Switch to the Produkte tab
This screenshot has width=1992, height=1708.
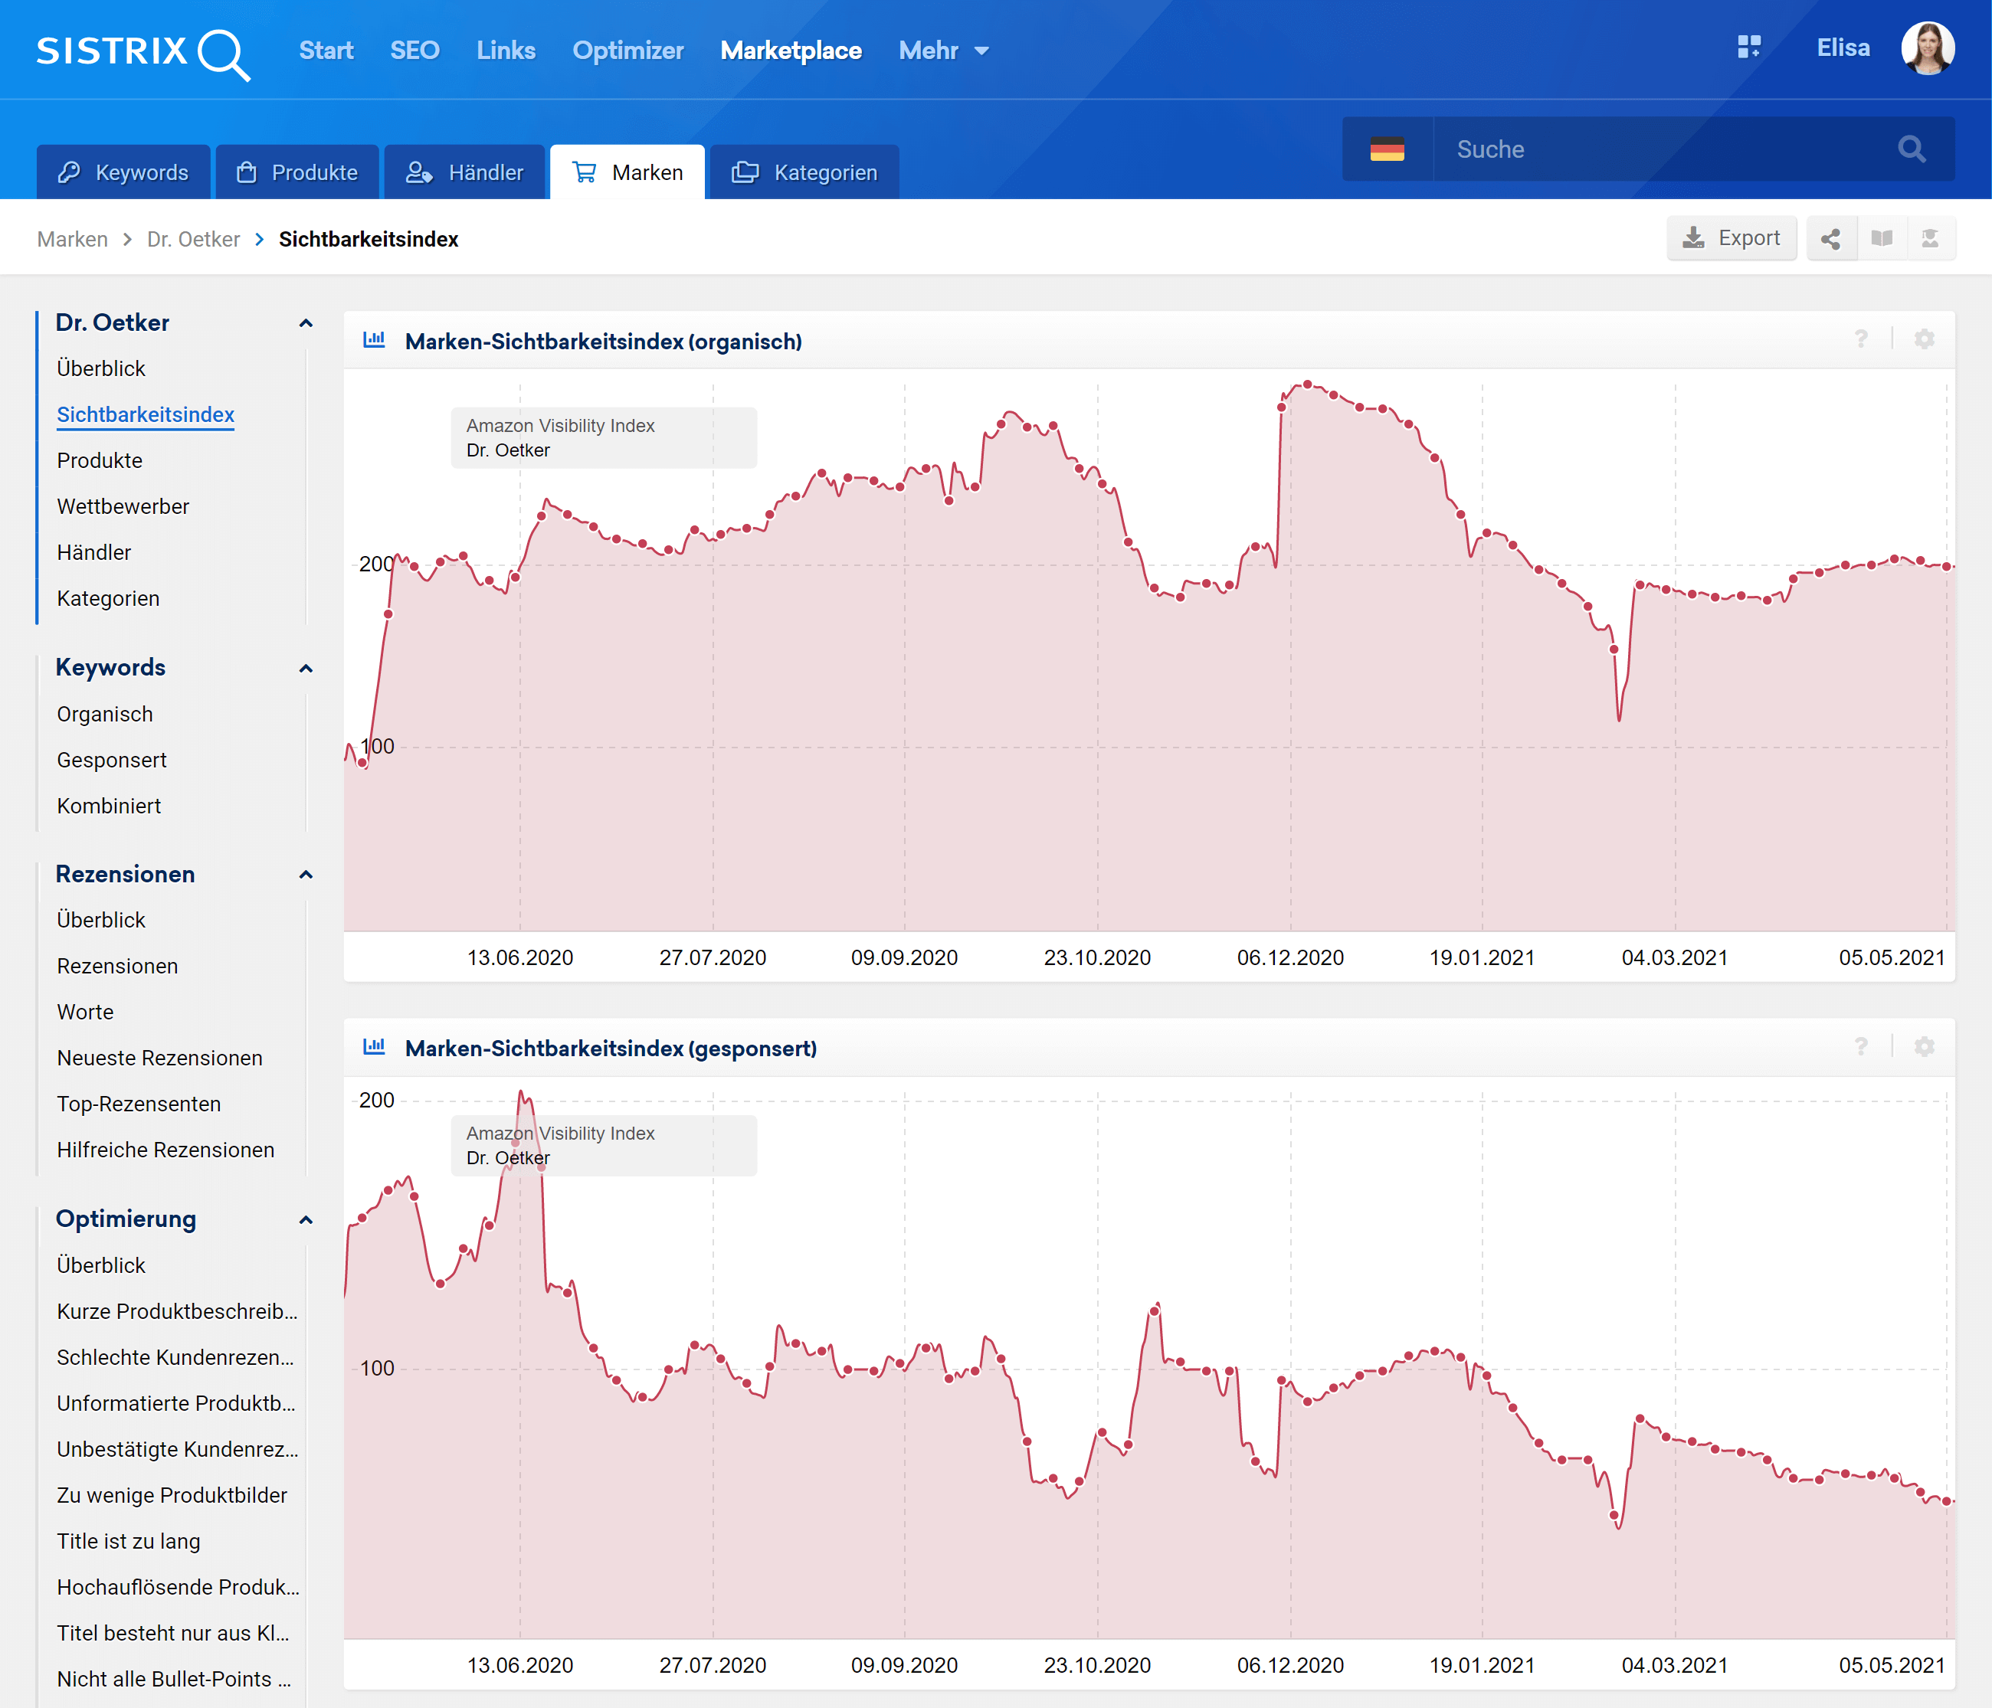pyautogui.click(x=297, y=173)
